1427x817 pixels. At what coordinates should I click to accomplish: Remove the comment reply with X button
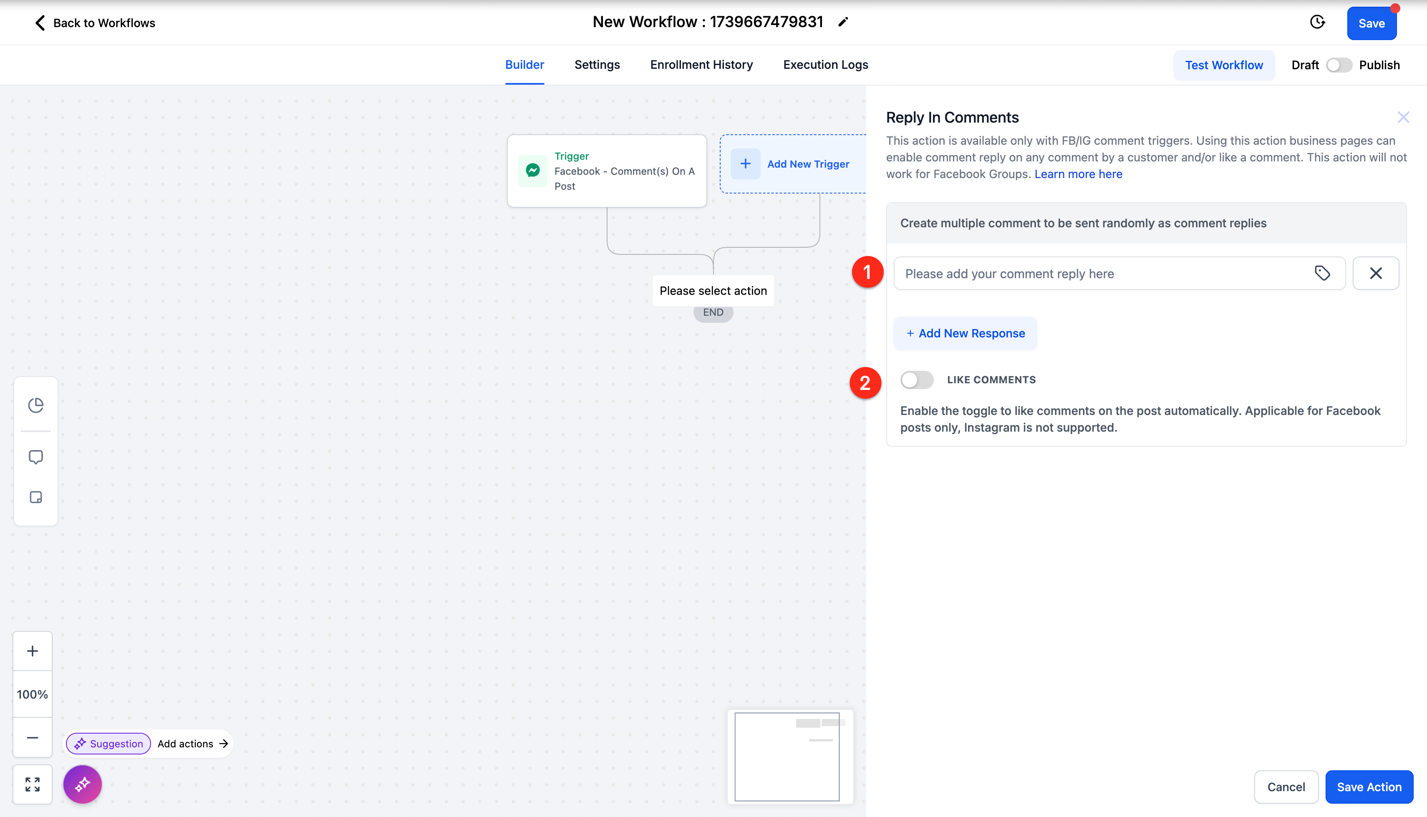(x=1375, y=273)
